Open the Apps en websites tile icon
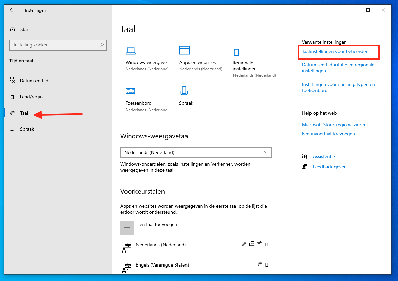The width and height of the screenshot is (398, 281). (184, 50)
